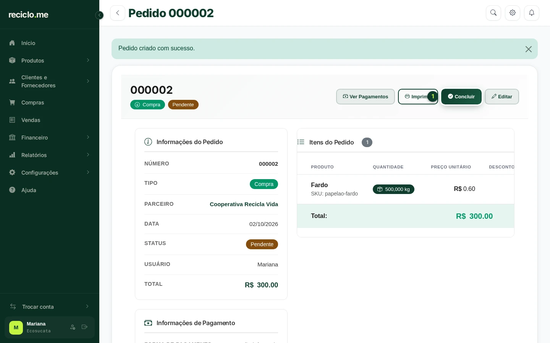The image size is (550, 343).
Task: Click the SKU: papelao-fardo text
Action: 334,194
